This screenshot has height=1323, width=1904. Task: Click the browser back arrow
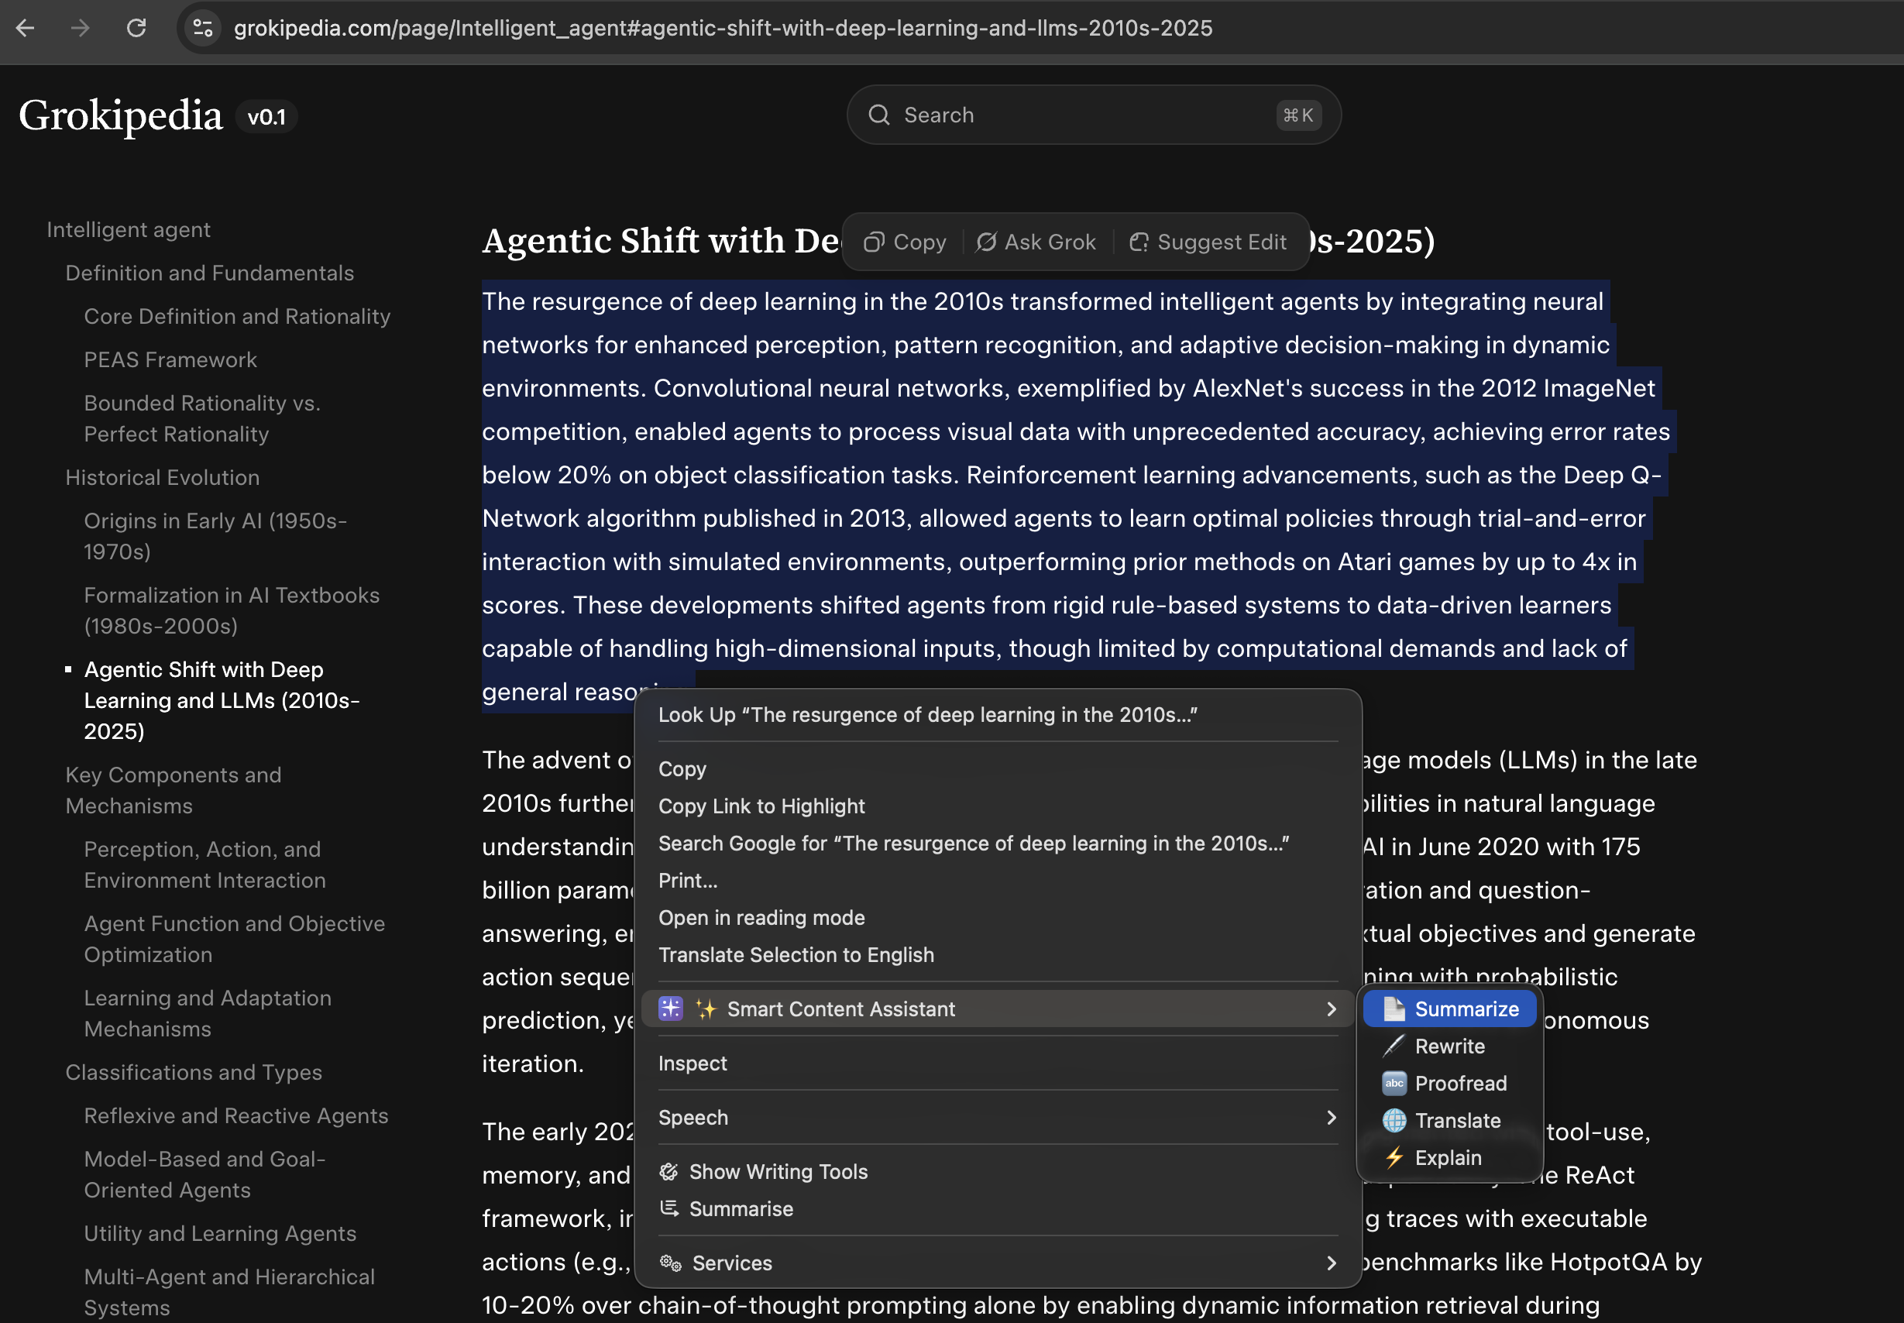click(26, 28)
